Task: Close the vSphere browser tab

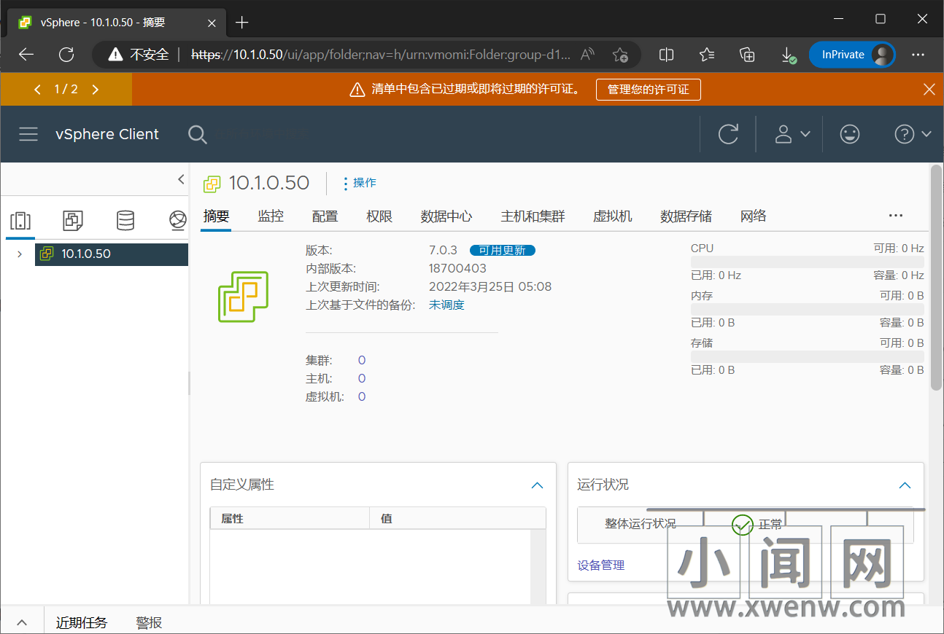Action: (x=212, y=23)
